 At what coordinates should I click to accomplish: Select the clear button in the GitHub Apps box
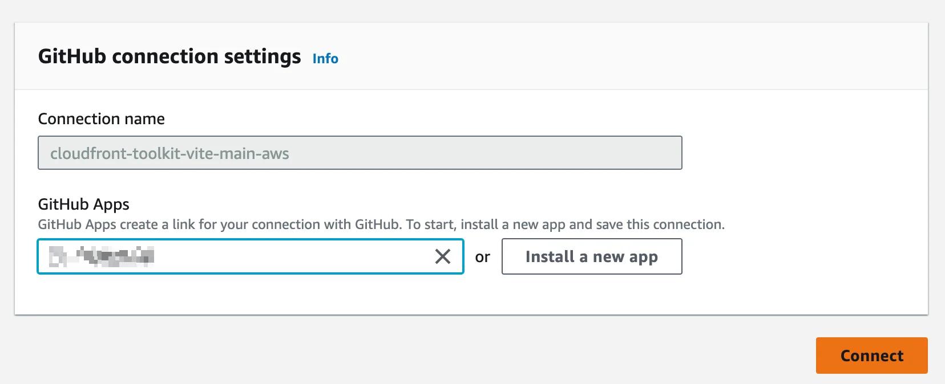pos(442,256)
